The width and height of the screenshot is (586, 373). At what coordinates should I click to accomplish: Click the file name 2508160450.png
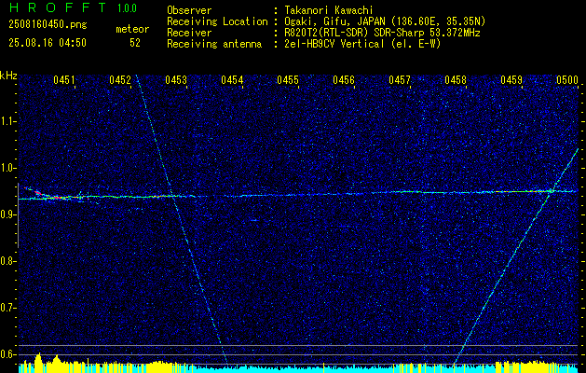(x=48, y=25)
